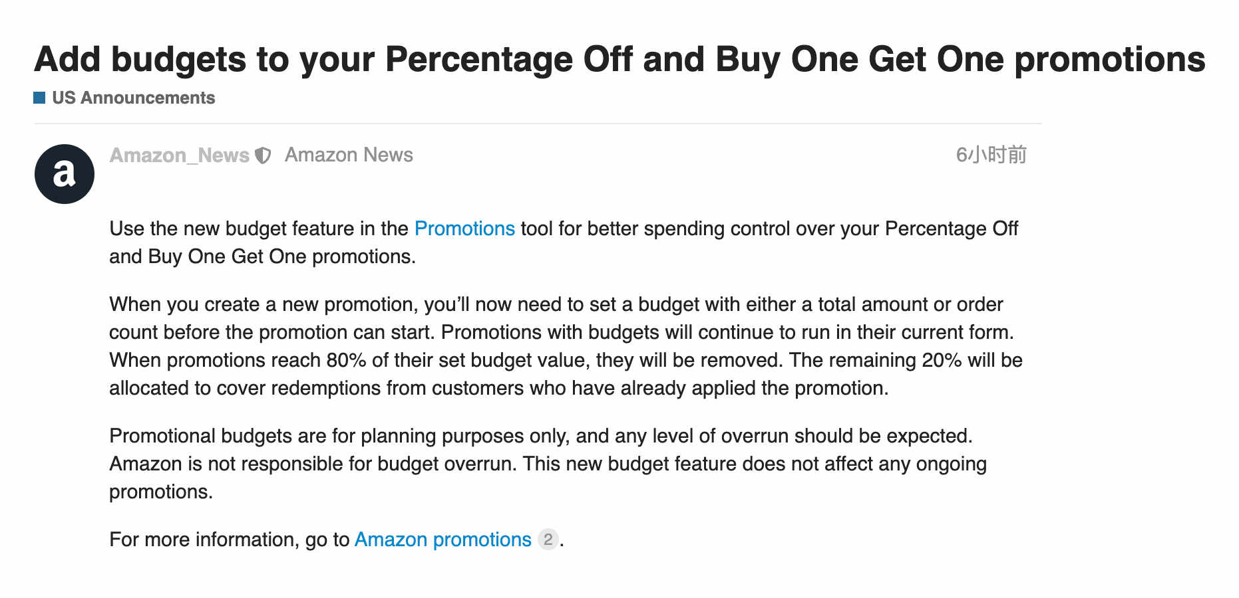Open the US Announcements category

pyautogui.click(x=133, y=98)
